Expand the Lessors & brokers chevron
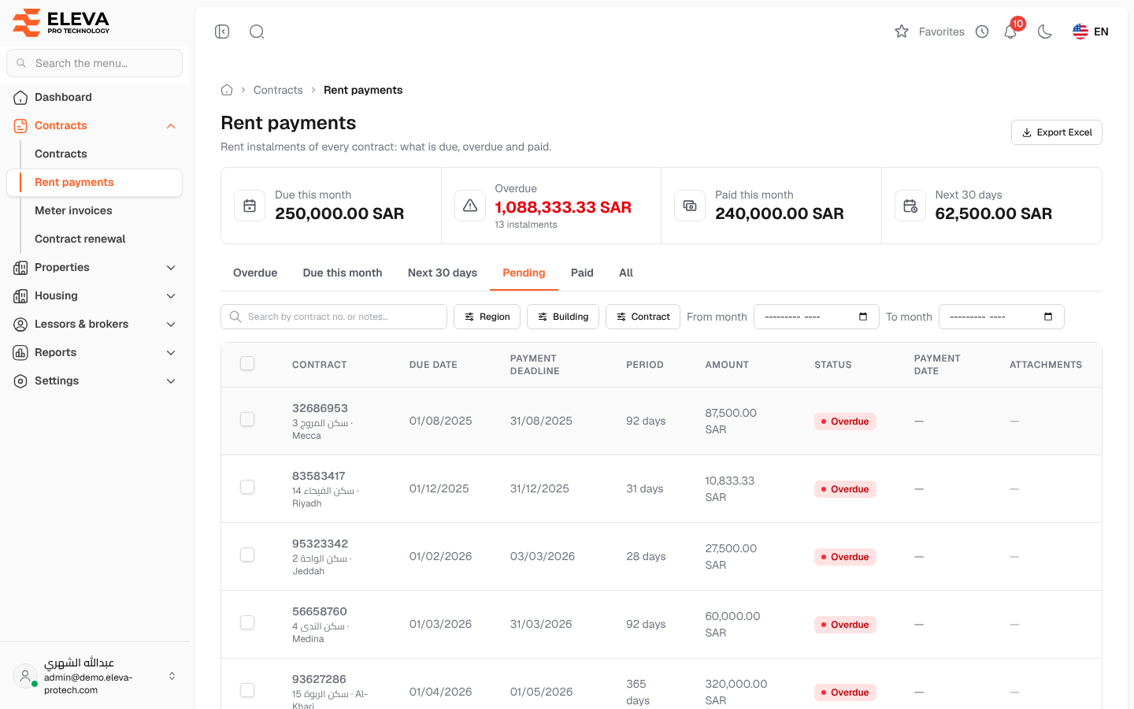Screen dimensions: 1134x709 [171, 325]
